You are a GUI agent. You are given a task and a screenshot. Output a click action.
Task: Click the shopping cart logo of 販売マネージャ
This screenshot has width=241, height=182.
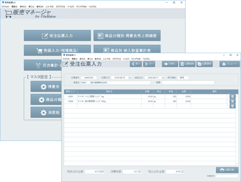pos(8,14)
